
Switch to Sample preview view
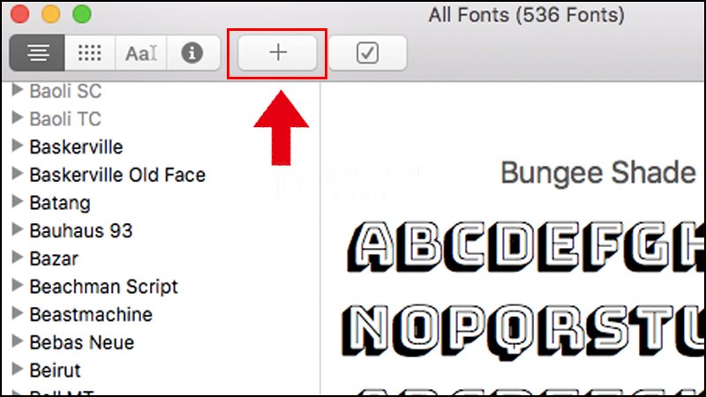37,54
